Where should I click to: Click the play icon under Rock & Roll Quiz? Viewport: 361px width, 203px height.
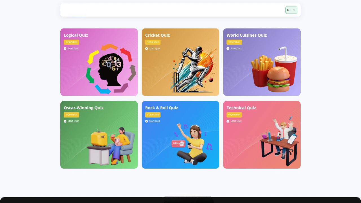(147, 121)
